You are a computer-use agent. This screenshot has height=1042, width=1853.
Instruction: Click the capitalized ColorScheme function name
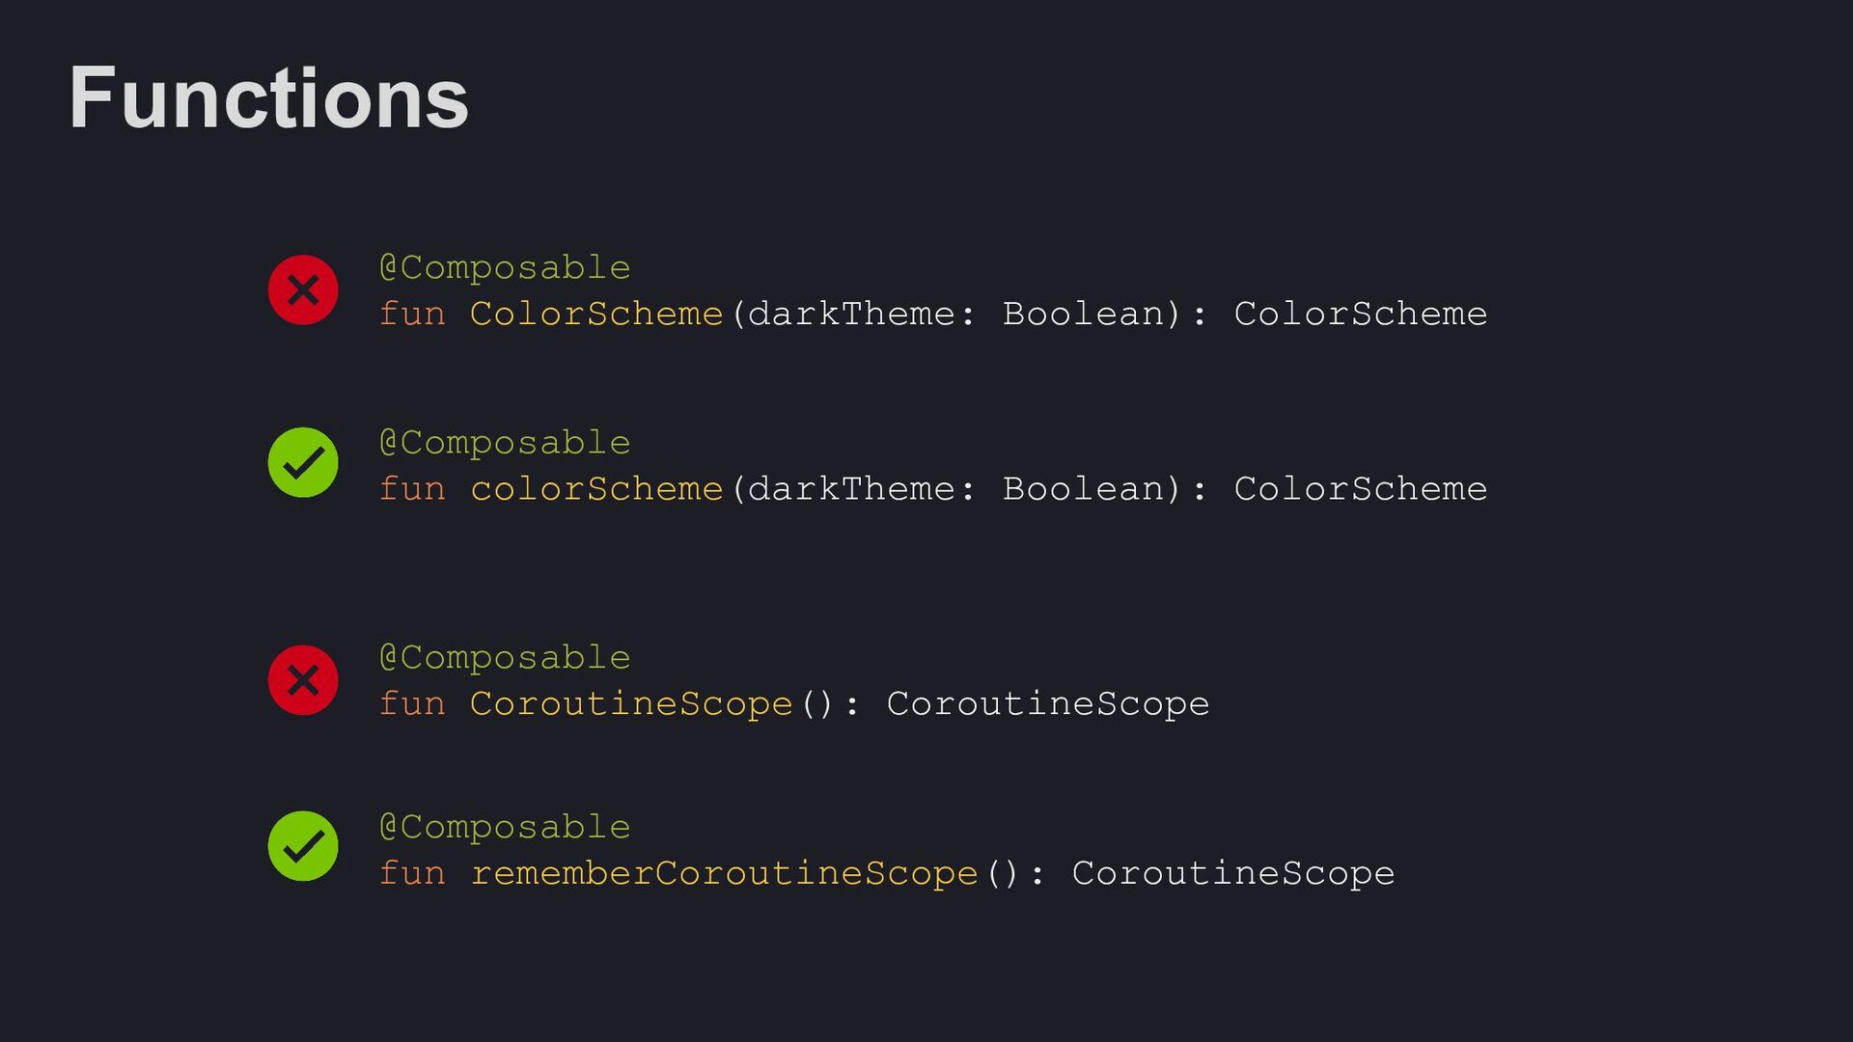596,314
